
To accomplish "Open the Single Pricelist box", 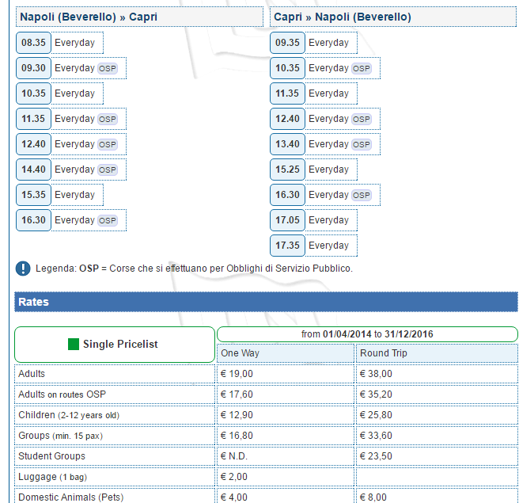I will [115, 345].
